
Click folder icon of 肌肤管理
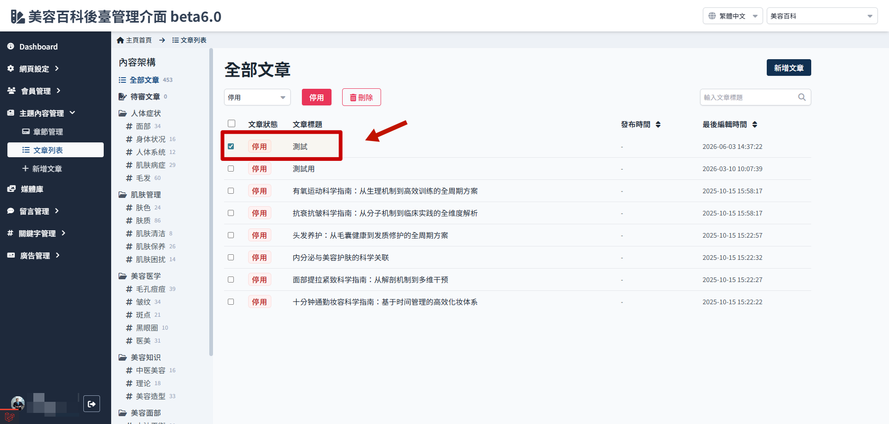click(x=123, y=195)
